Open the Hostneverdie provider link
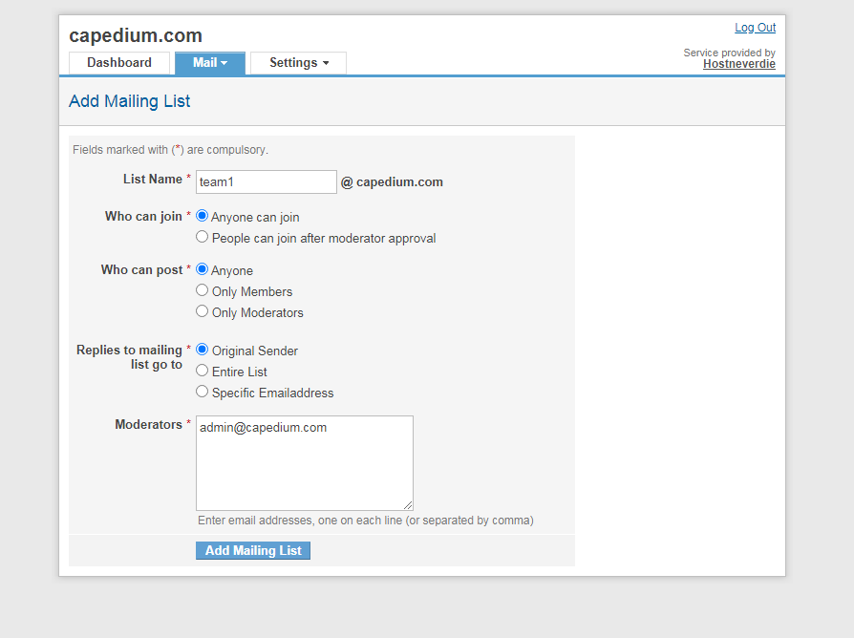Screen dimensions: 854x638 738,65
